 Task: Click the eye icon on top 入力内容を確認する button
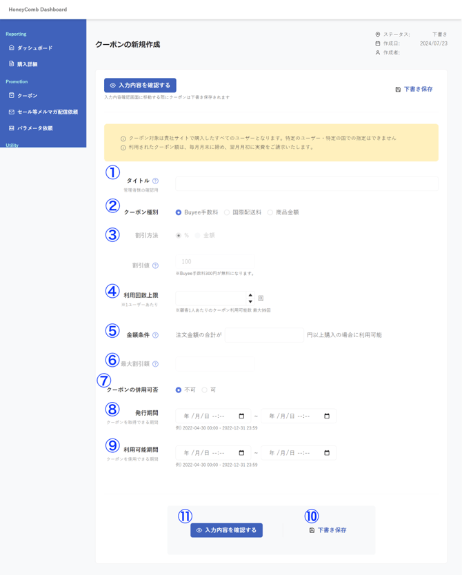tap(113, 85)
